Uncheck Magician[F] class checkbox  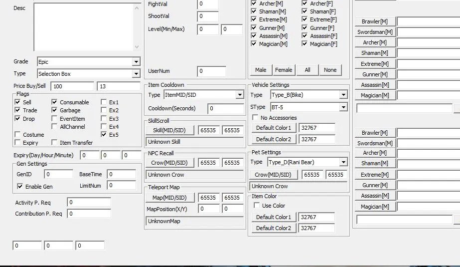(305, 44)
